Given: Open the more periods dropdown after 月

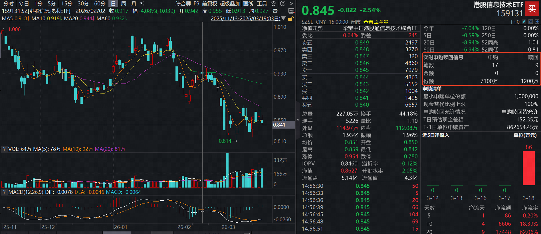Looking at the screenshot, I should pyautogui.click(x=141, y=3).
